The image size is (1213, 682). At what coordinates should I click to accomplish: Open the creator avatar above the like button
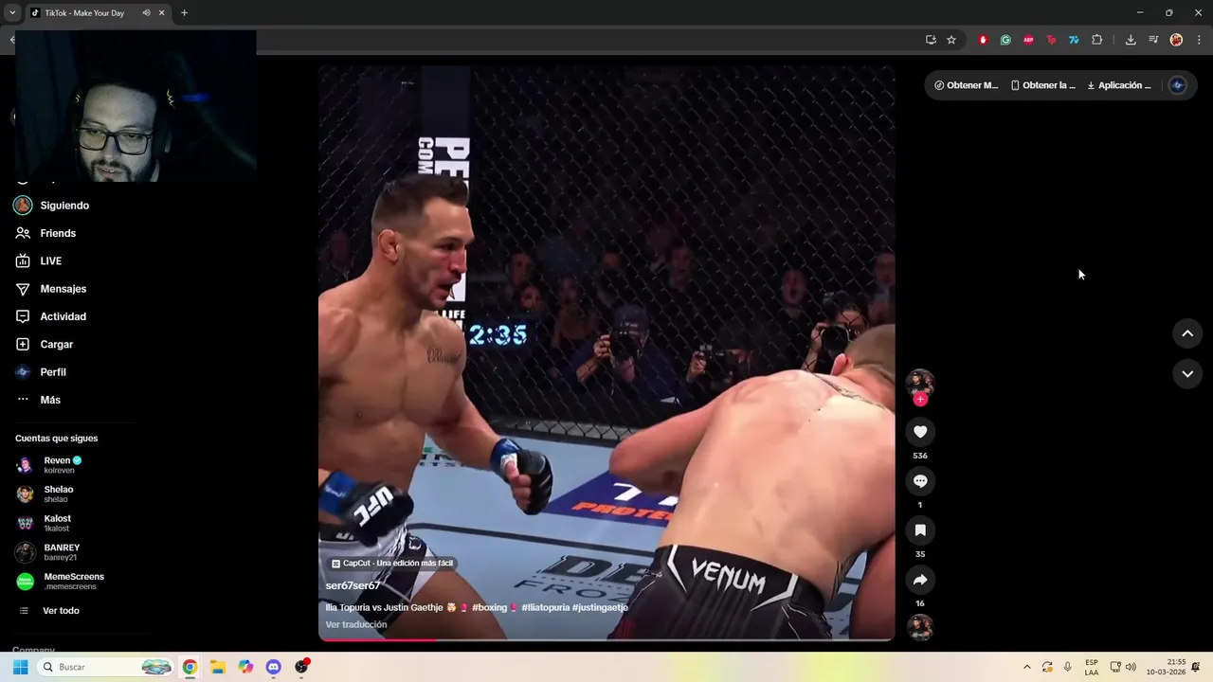tap(920, 383)
